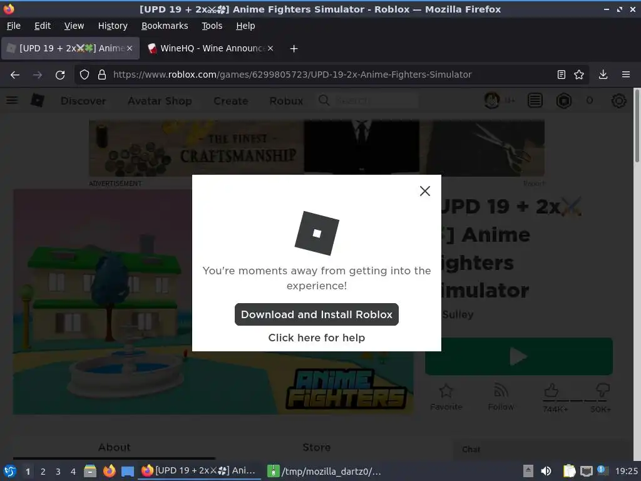Click the forward navigation arrow
Viewport: 641px width, 481px height.
click(38, 75)
